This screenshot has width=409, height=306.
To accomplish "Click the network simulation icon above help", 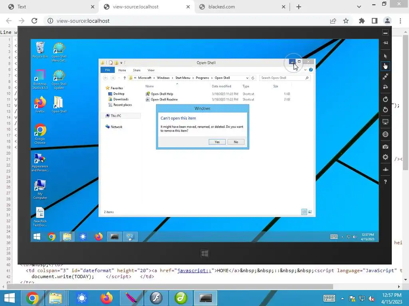I will click(x=385, y=169).
